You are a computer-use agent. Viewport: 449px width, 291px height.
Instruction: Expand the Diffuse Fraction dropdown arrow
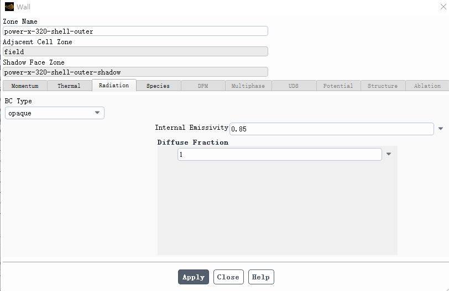coord(389,155)
